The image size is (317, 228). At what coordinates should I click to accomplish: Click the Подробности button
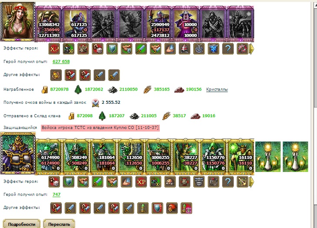(22, 224)
